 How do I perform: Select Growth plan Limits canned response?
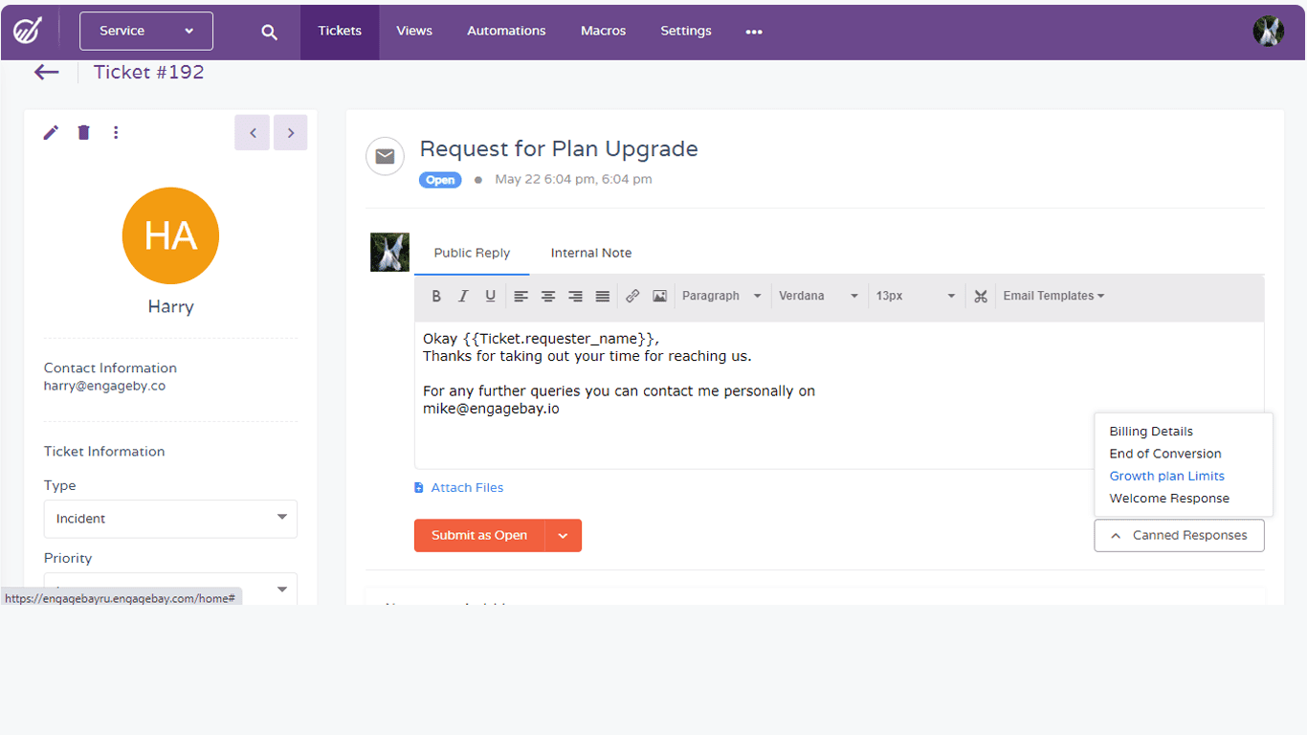coord(1166,476)
